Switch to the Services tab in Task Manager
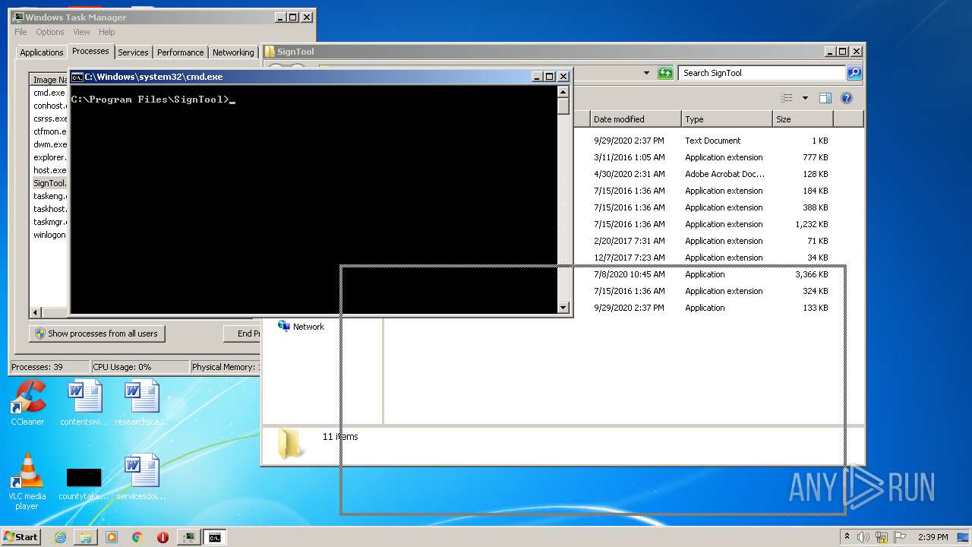 click(x=133, y=52)
